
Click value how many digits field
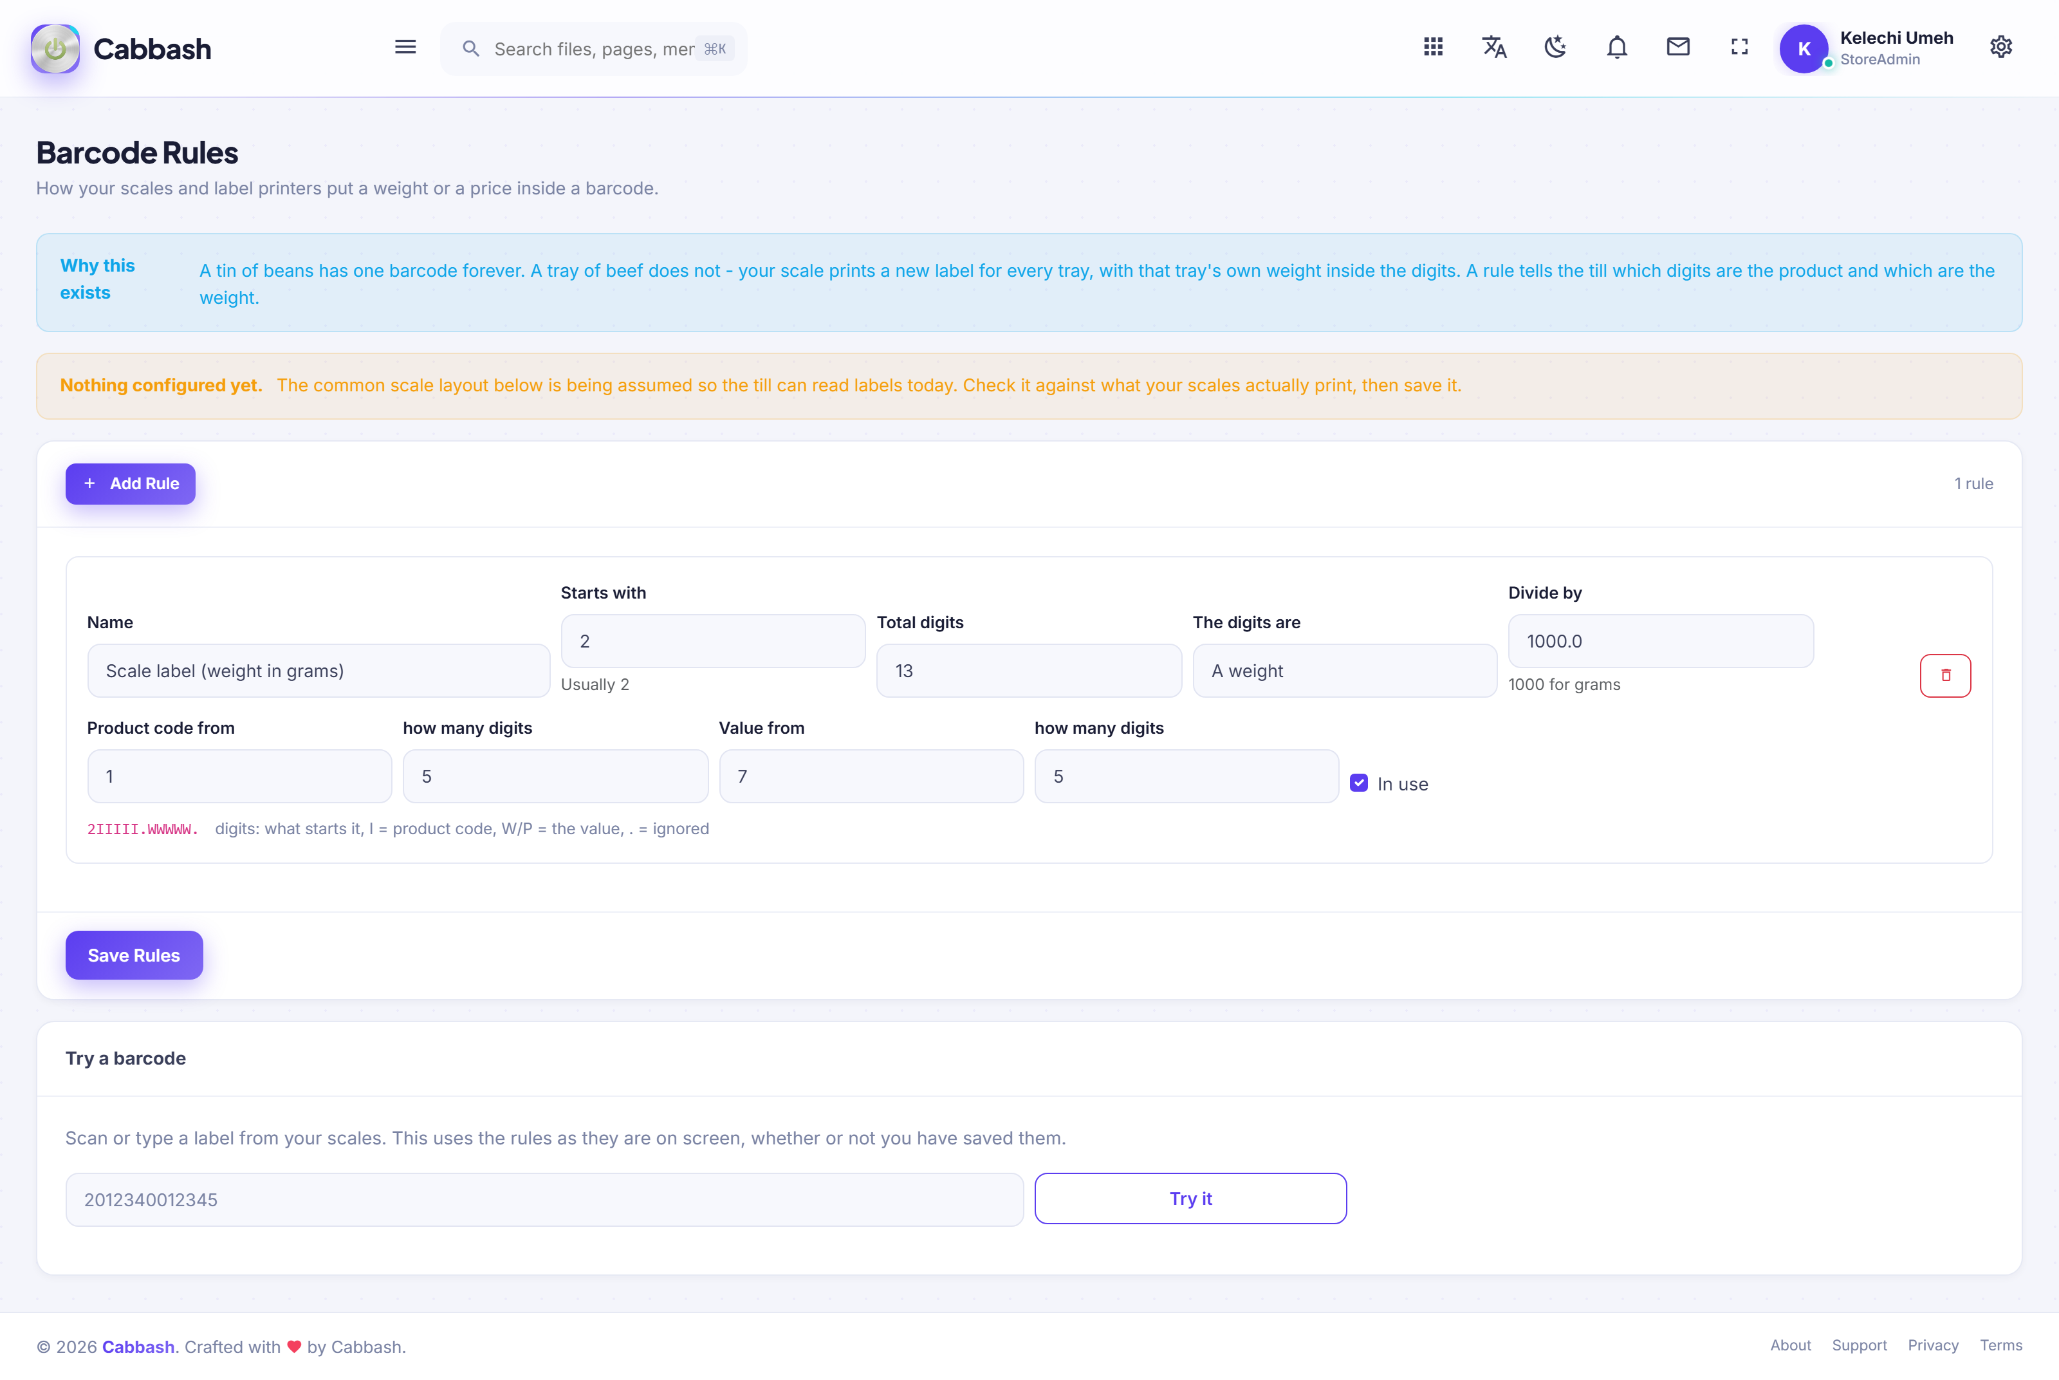point(1186,776)
